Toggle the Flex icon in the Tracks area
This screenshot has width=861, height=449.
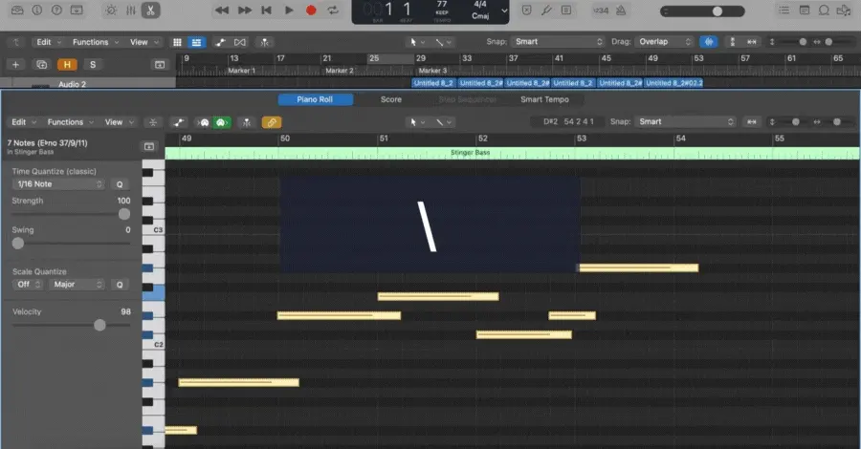click(x=240, y=42)
